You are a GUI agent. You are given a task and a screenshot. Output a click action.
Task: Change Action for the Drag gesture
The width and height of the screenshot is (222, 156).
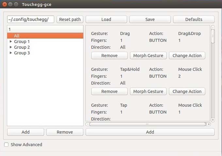click(187, 56)
